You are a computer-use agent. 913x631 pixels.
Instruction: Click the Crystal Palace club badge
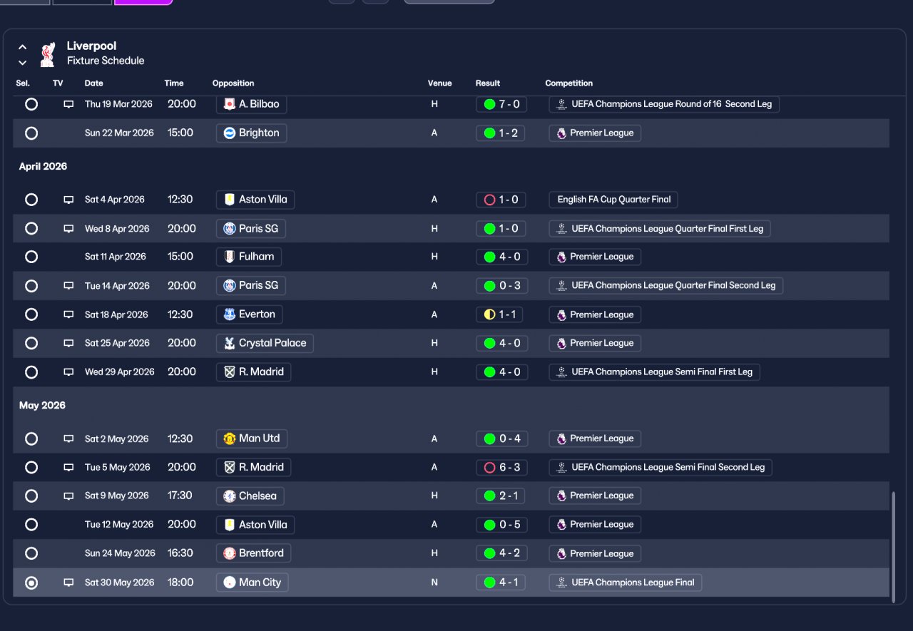[230, 343]
